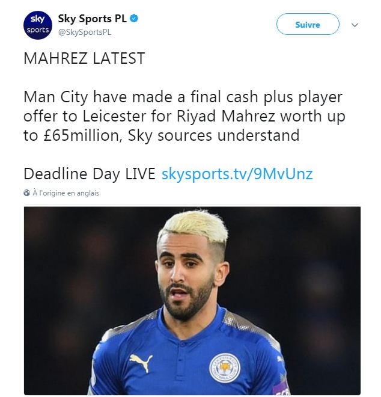Click the @SkySportsPL handle
Image resolution: width=381 pixels, height=397 pixels.
pos(85,32)
